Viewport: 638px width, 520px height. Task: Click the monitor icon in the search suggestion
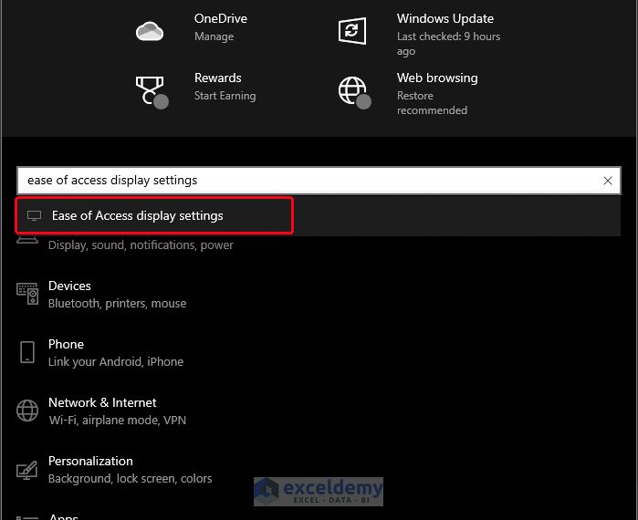point(34,215)
